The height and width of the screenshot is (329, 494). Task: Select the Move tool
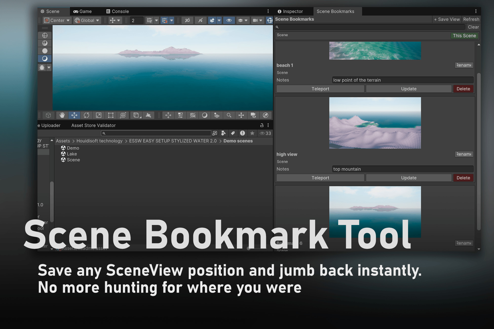(74, 115)
